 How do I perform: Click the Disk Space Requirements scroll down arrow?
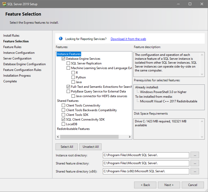coord(202,137)
